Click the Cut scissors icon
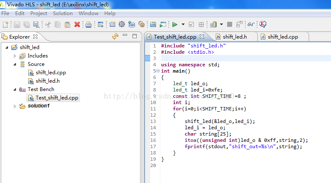The width and height of the screenshot is (331, 183). 48,24
